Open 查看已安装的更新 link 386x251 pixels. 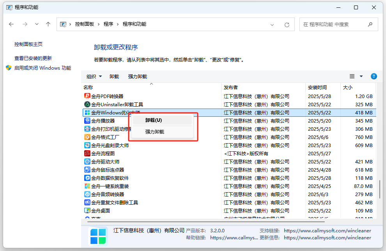(x=33, y=58)
